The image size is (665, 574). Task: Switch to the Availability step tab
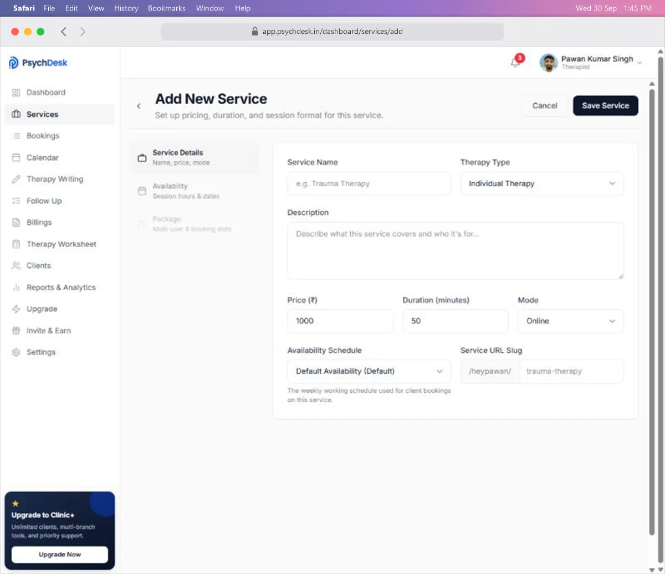(x=194, y=191)
